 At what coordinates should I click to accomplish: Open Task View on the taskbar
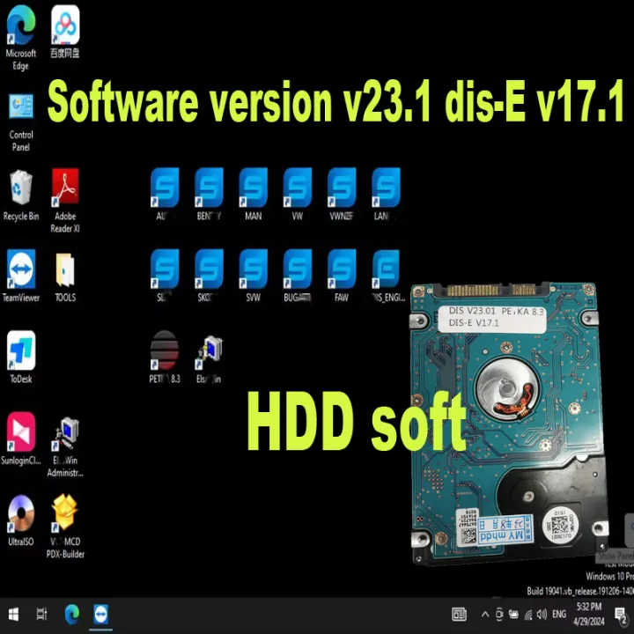tap(41, 615)
